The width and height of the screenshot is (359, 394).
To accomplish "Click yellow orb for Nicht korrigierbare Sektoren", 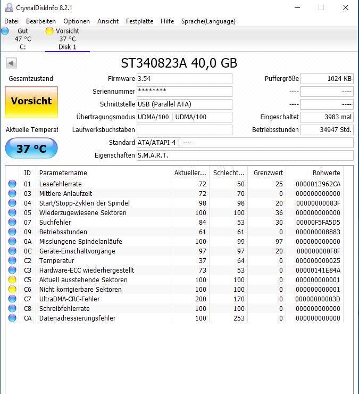I will [x=12, y=289].
